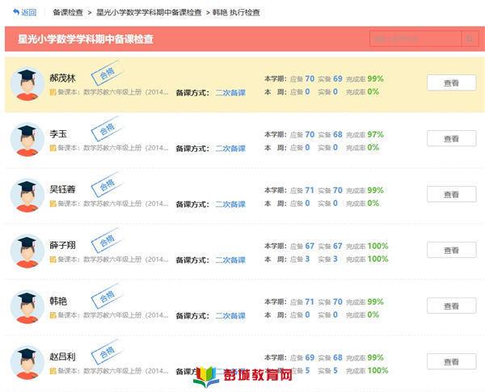The width and height of the screenshot is (485, 392).
Task: Click the textbook icon under 郝茂林
Action: point(53,92)
